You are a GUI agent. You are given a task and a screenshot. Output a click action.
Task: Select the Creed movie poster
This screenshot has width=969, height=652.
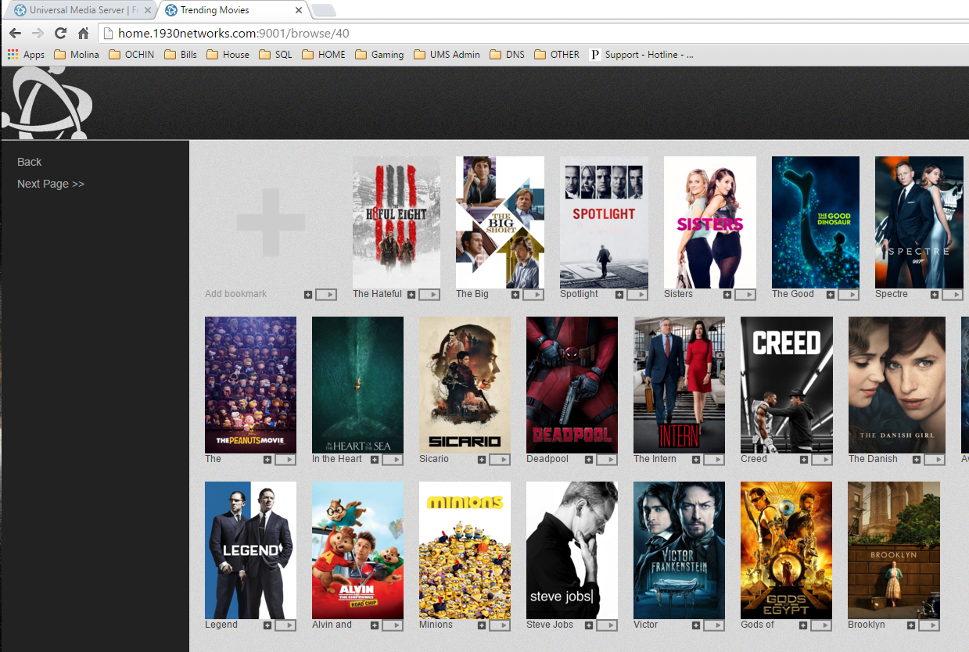tap(787, 385)
